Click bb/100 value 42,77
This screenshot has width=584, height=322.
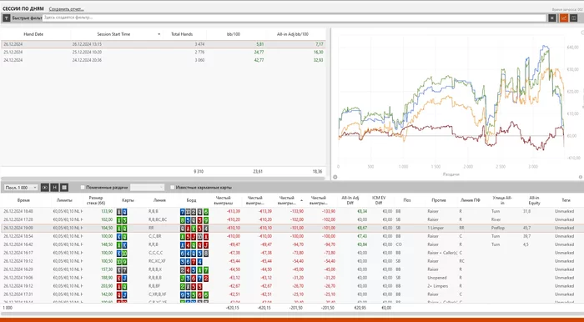click(x=259, y=60)
